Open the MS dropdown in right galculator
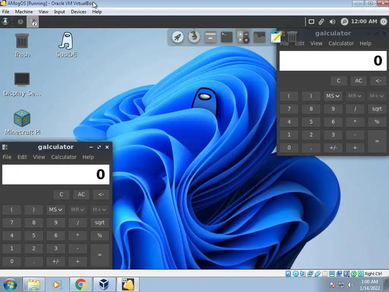The width and height of the screenshot is (389, 292). [333, 96]
